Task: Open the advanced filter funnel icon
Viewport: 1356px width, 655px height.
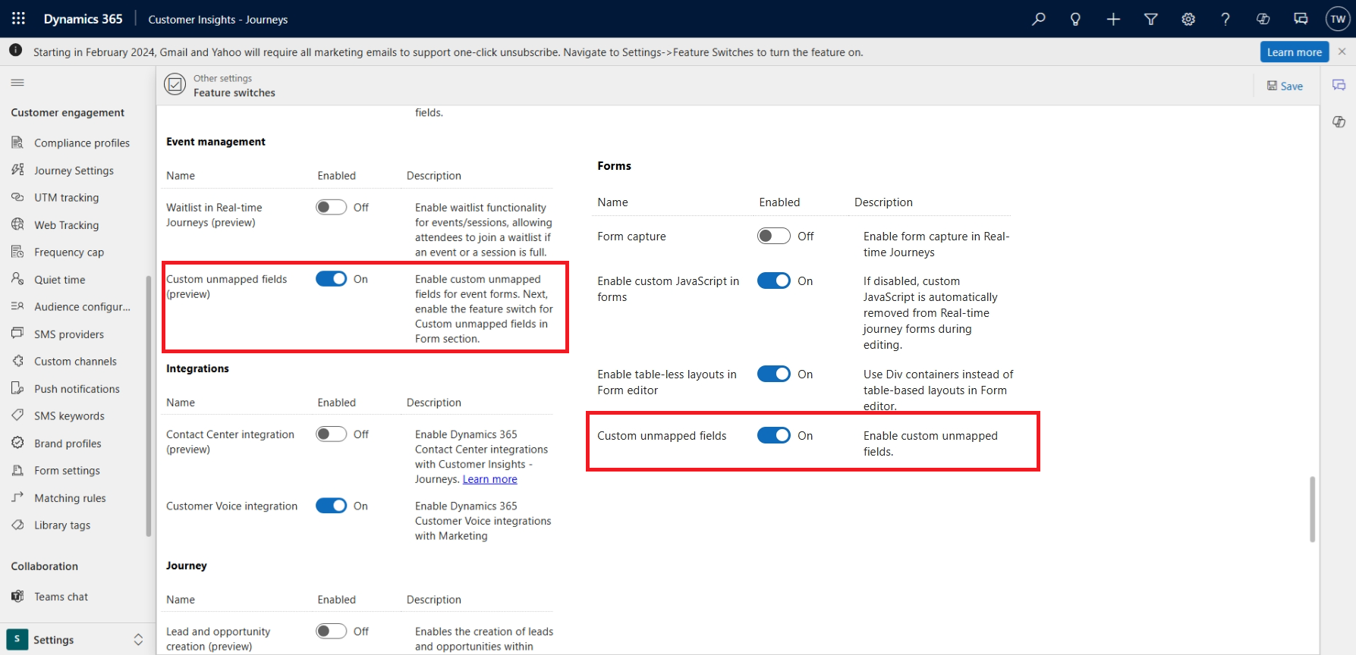Action: point(1150,19)
